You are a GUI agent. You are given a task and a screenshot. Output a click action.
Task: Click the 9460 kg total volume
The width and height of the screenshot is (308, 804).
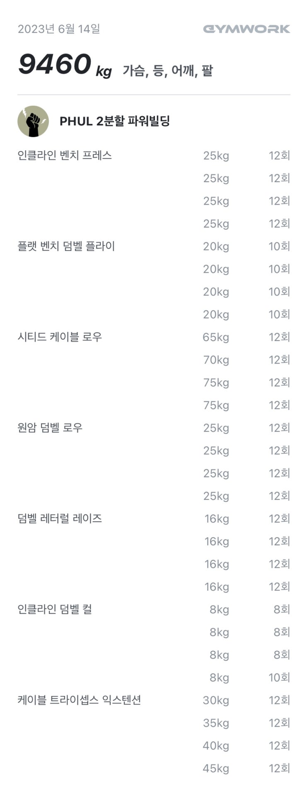[x=65, y=65]
